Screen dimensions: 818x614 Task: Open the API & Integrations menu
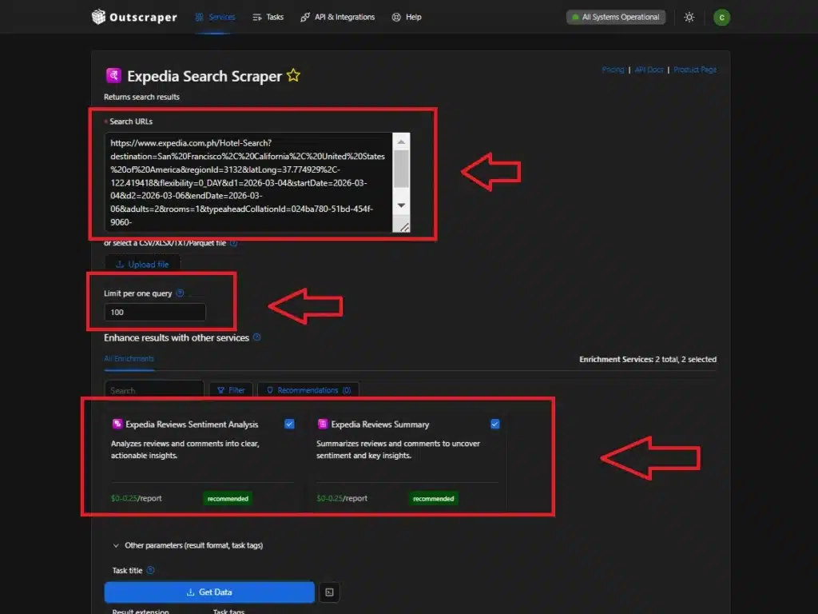click(337, 16)
